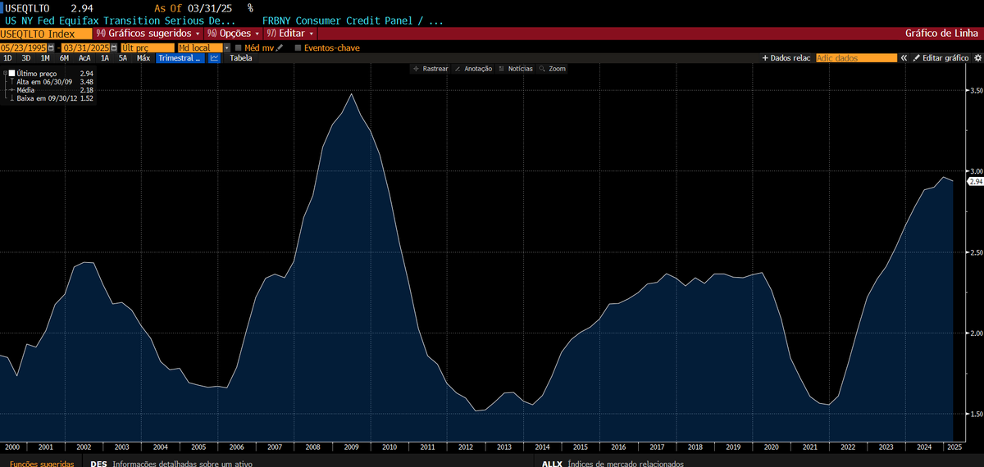This screenshot has width=984, height=467.
Task: Click the Dados relac button
Action: click(787, 58)
